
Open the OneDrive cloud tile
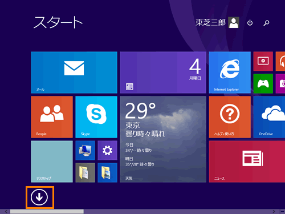tap(269, 117)
